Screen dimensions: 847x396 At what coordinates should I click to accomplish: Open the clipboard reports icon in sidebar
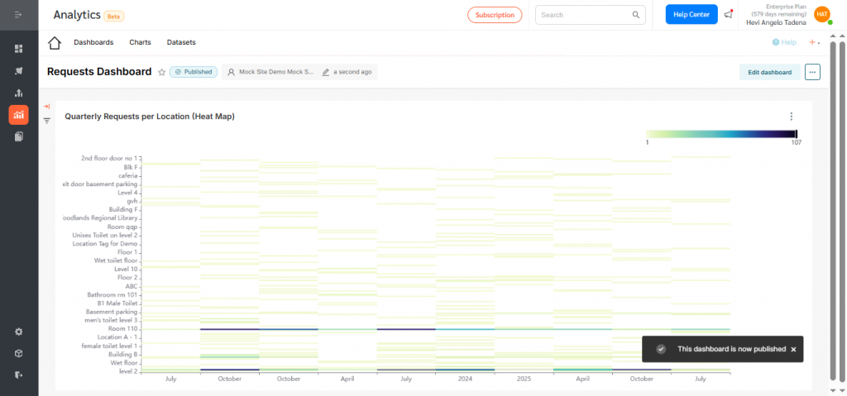[18, 136]
